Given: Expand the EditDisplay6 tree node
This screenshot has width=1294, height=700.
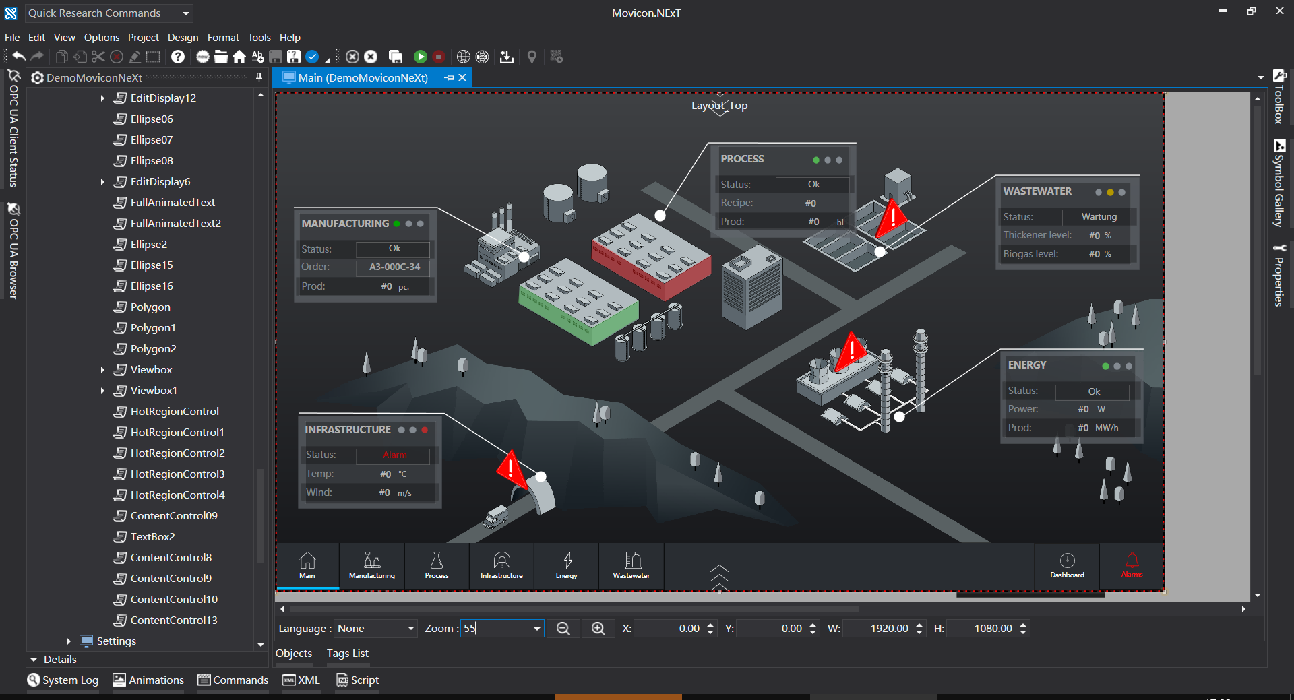Looking at the screenshot, I should [102, 182].
